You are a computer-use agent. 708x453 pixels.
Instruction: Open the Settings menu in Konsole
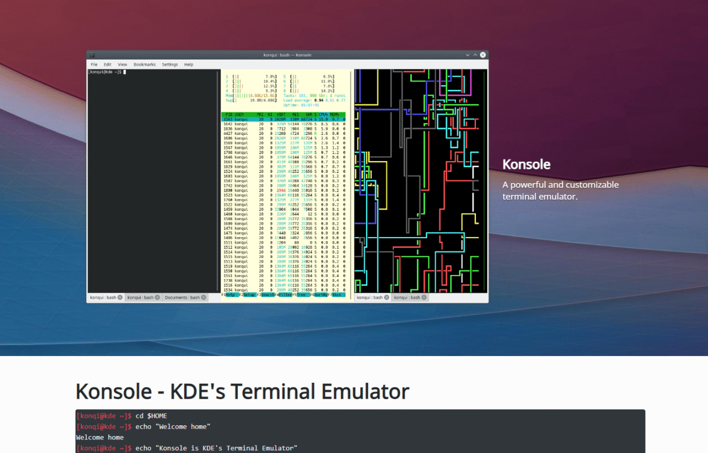pyautogui.click(x=170, y=65)
